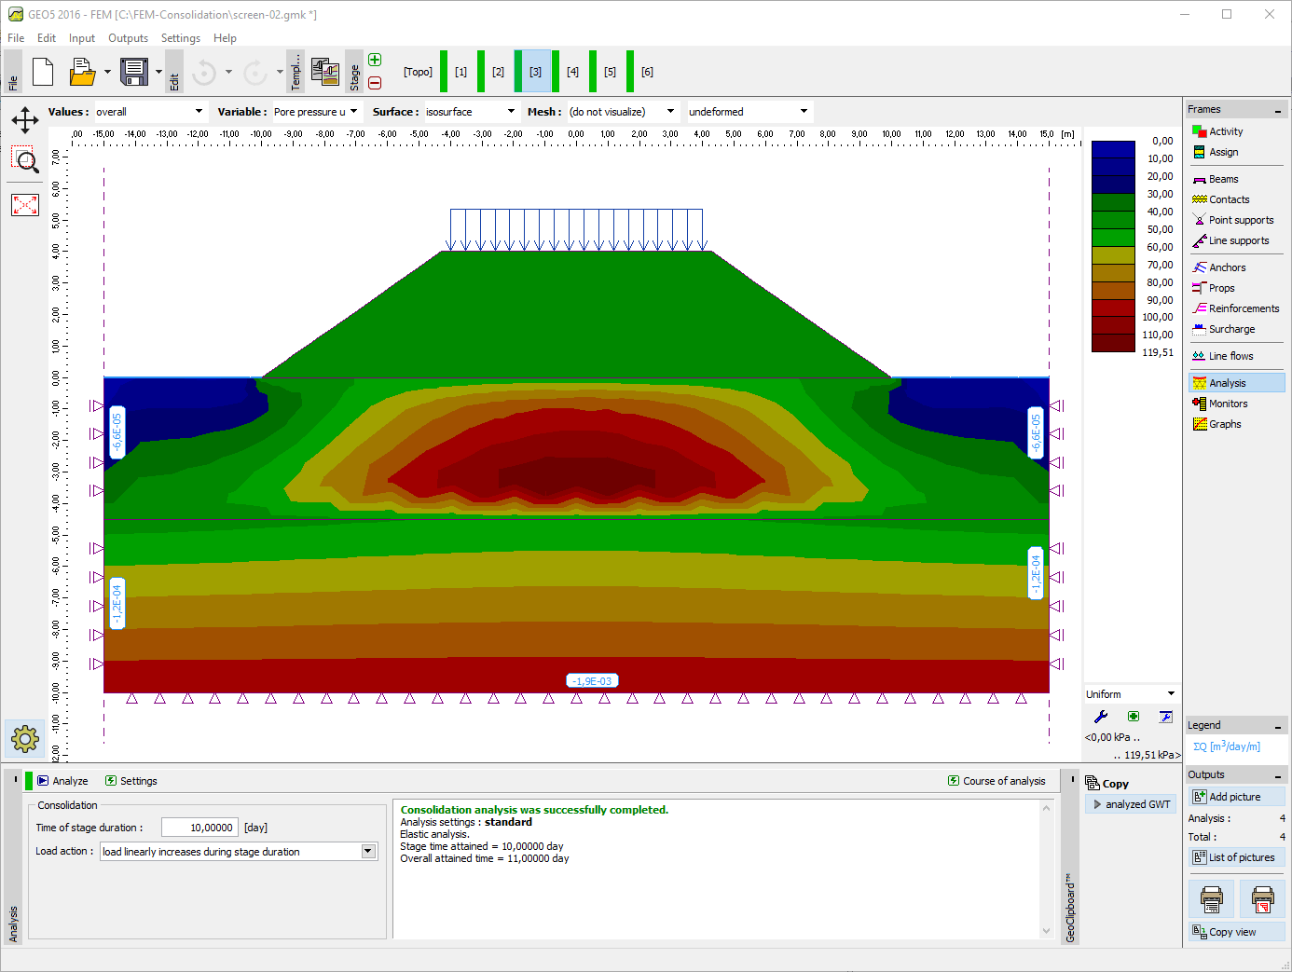This screenshot has width=1292, height=972.
Task: Print the output using the printer icon
Action: tap(1211, 898)
